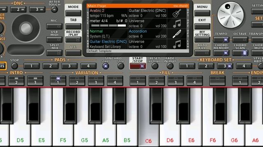
Task: Click the Main Page title bar
Action: (x=138, y=6)
